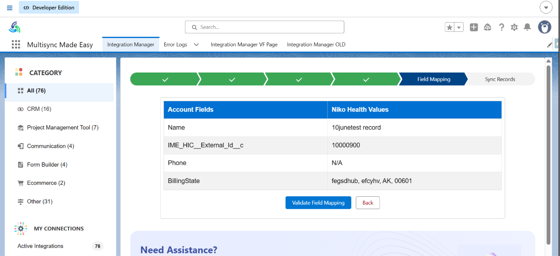The width and height of the screenshot is (560, 256).
Task: Click the My Connections network icon
Action: click(x=21, y=229)
